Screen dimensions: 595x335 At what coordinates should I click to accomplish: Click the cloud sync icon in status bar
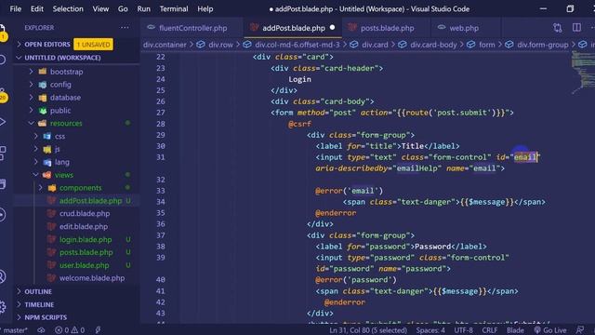(41, 330)
